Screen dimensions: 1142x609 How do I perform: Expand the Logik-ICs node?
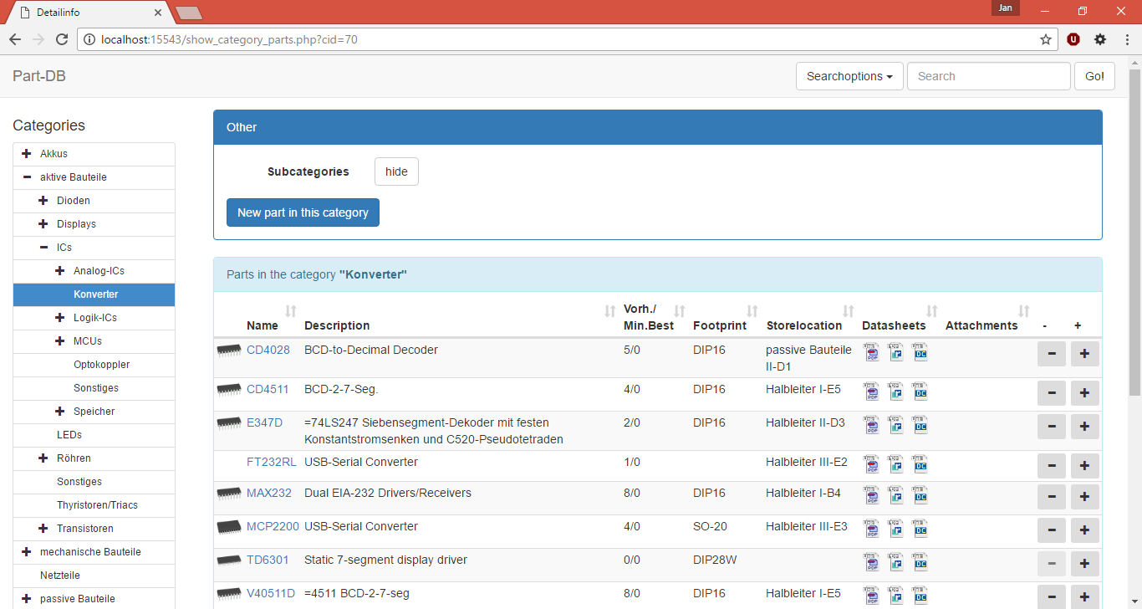[60, 318]
